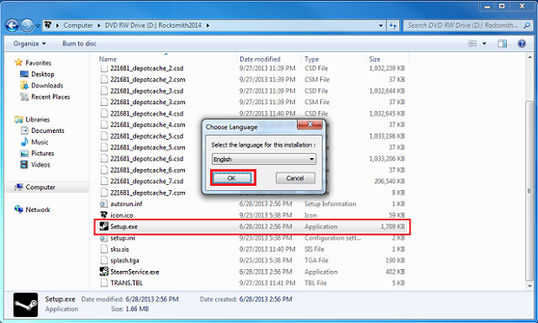
Task: Click the Rocksmith drive icon in address bar
Action: click(x=48, y=25)
